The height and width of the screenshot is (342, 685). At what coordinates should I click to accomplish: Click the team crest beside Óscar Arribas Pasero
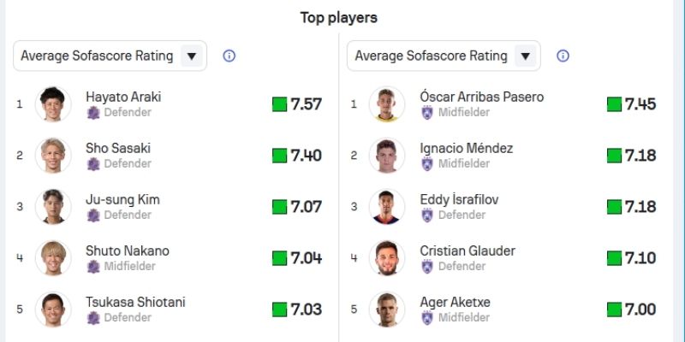tap(427, 112)
